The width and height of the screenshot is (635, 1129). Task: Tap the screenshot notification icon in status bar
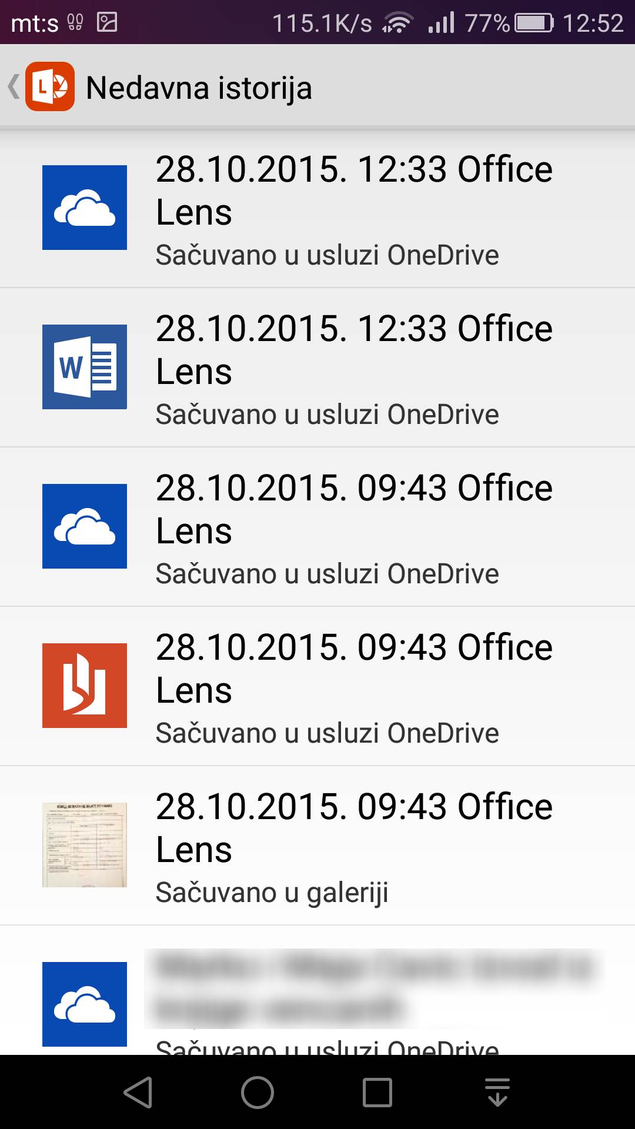point(107,22)
